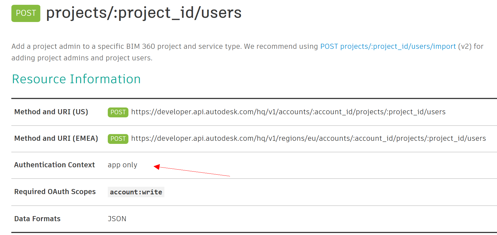Click the POST badge in the EMEA URI row

(x=118, y=139)
